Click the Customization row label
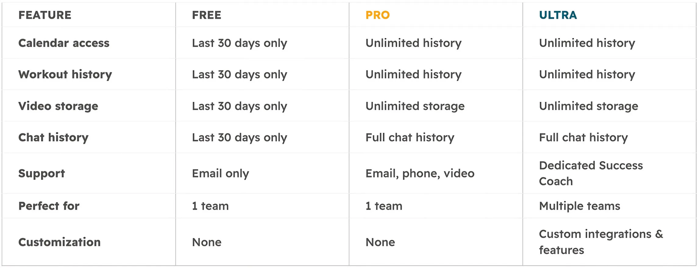697x268 pixels. coord(59,242)
